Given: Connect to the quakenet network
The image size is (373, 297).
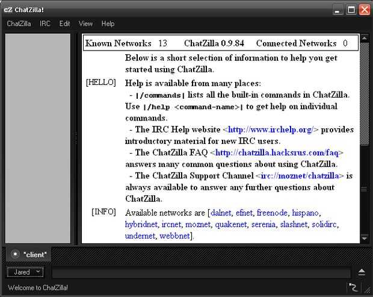Looking at the screenshot, I should click(x=231, y=224).
